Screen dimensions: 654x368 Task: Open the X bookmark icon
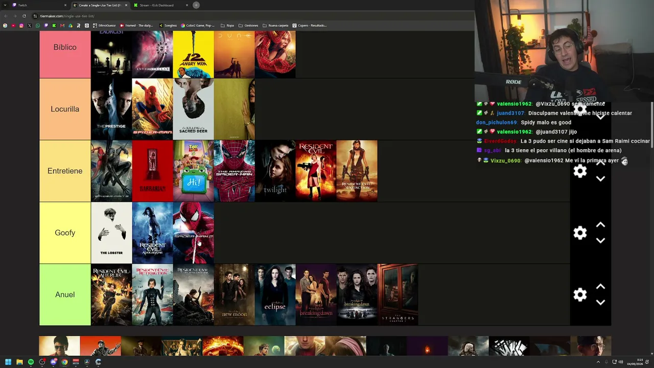[30, 26]
